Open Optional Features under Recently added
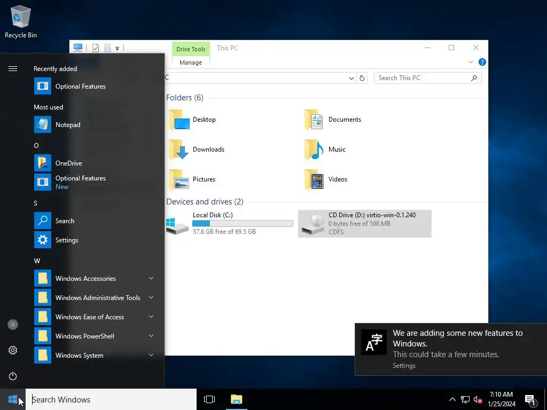 pyautogui.click(x=94, y=86)
